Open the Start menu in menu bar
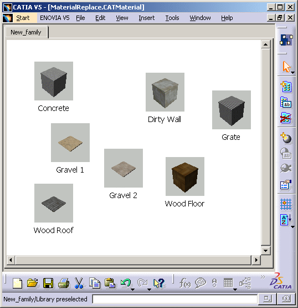Screen dimensions: 298x308 pyautogui.click(x=23, y=18)
